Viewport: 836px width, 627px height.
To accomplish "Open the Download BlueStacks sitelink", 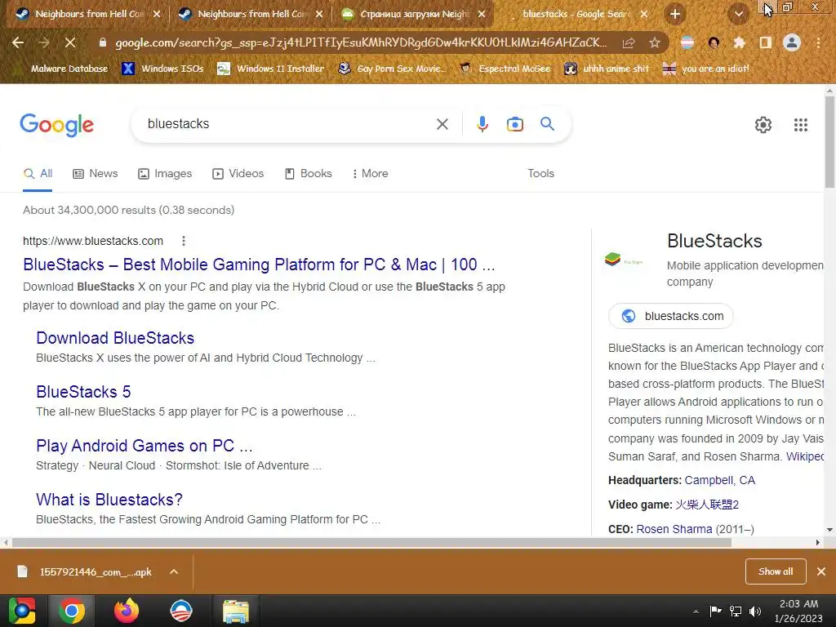I will 115,338.
